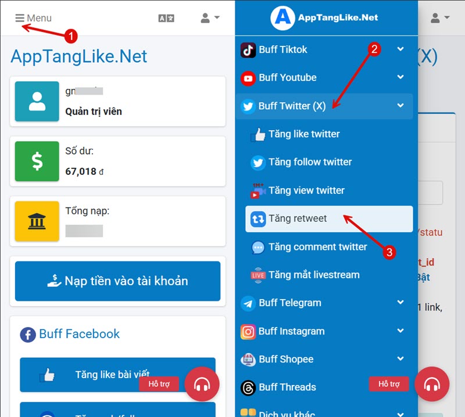
Task: Collapse the Buff Twitter (X) chevron
Action: pos(400,106)
